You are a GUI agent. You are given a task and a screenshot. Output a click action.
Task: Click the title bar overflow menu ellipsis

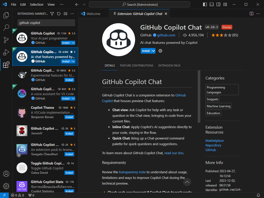pyautogui.click(x=62, y=5)
